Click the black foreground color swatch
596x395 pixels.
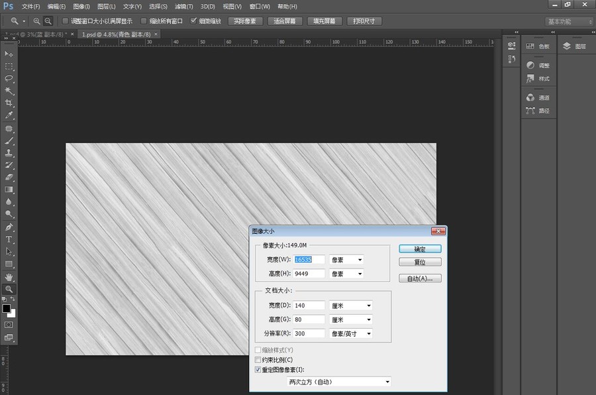coord(6,308)
